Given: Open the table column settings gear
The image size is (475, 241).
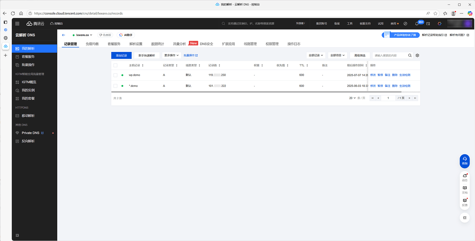Looking at the screenshot, I should (417, 55).
